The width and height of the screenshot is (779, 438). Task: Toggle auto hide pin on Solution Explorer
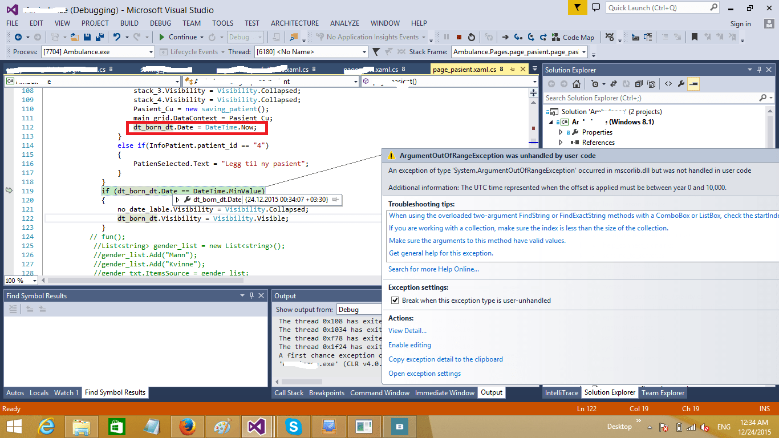(x=759, y=70)
